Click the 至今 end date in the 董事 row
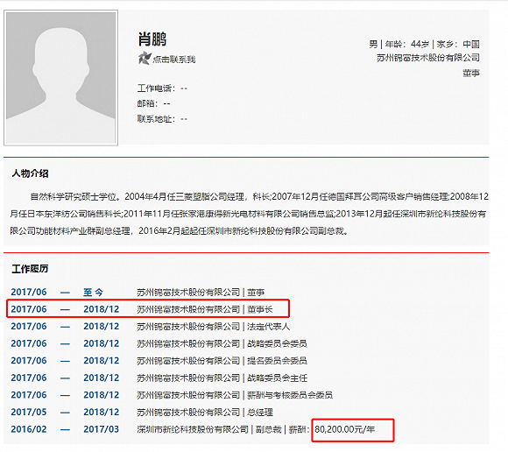508x452 pixels. coord(93,293)
